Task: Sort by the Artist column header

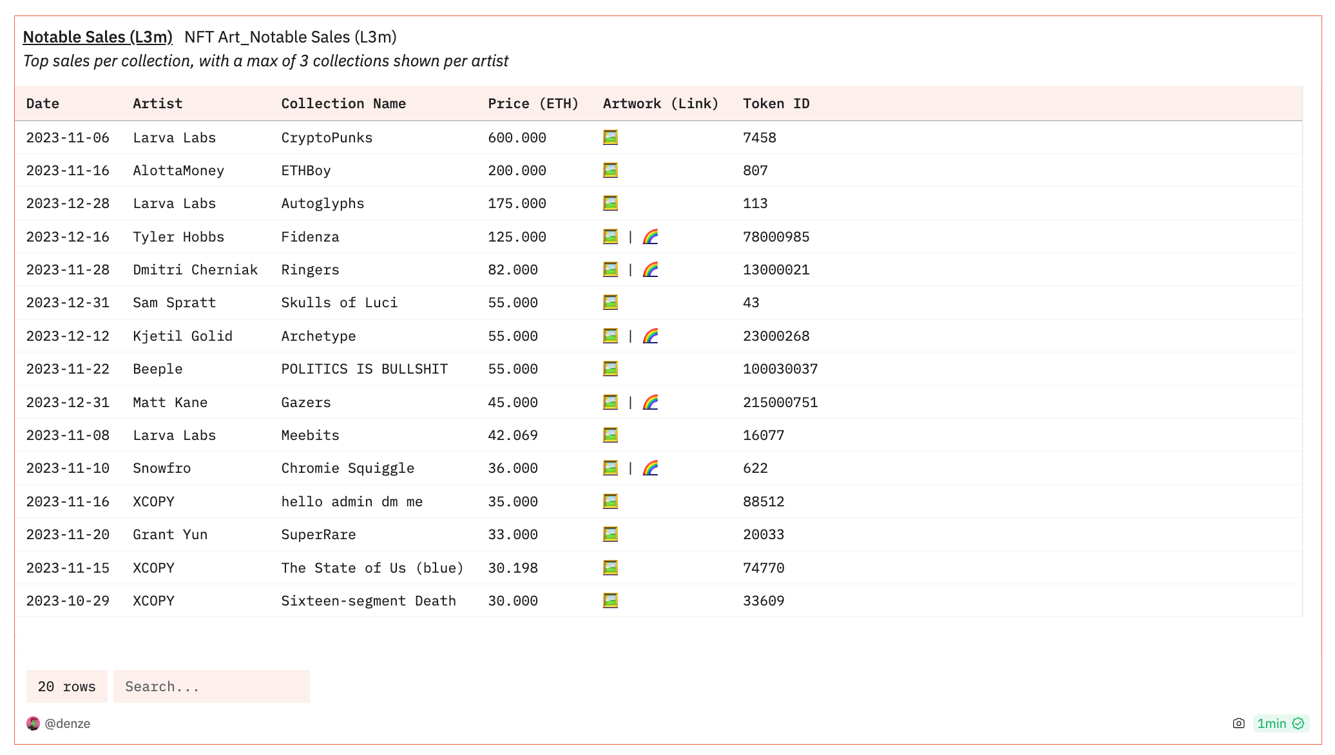Action: pyautogui.click(x=157, y=103)
